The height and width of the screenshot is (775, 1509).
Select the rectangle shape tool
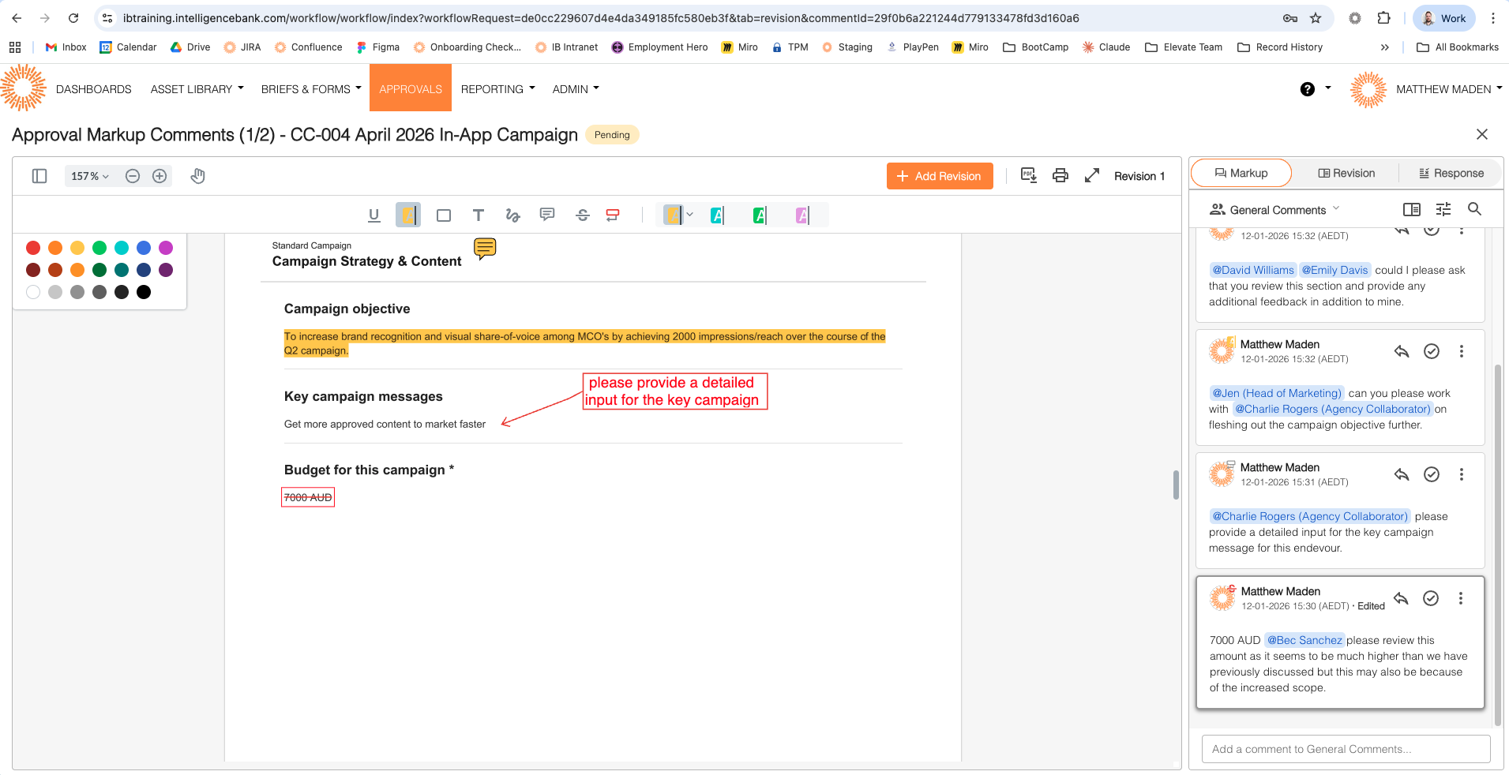[x=444, y=215]
